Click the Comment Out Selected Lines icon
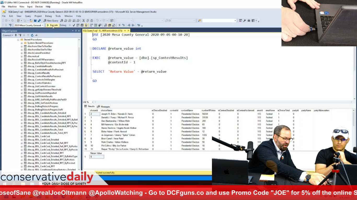Viewport: 357px width, 200px height. [x=119, y=25]
